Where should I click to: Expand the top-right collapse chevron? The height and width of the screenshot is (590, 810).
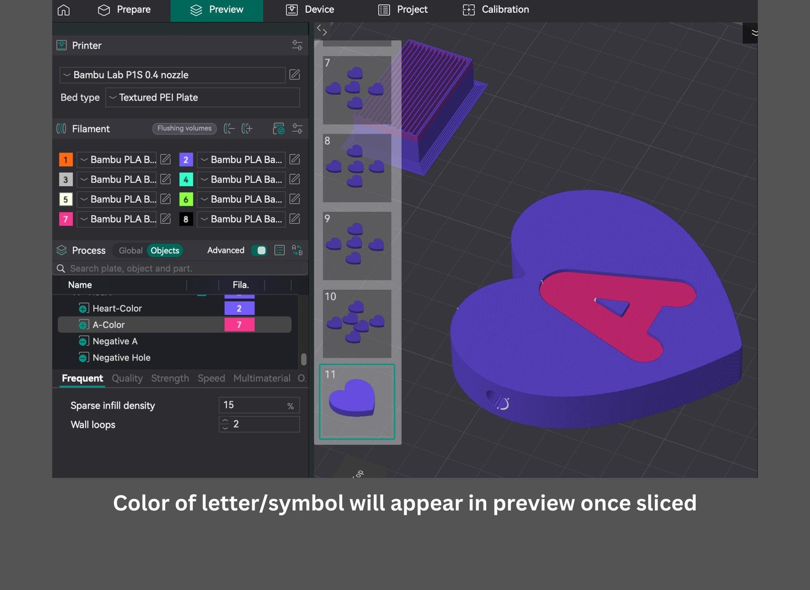tap(754, 33)
